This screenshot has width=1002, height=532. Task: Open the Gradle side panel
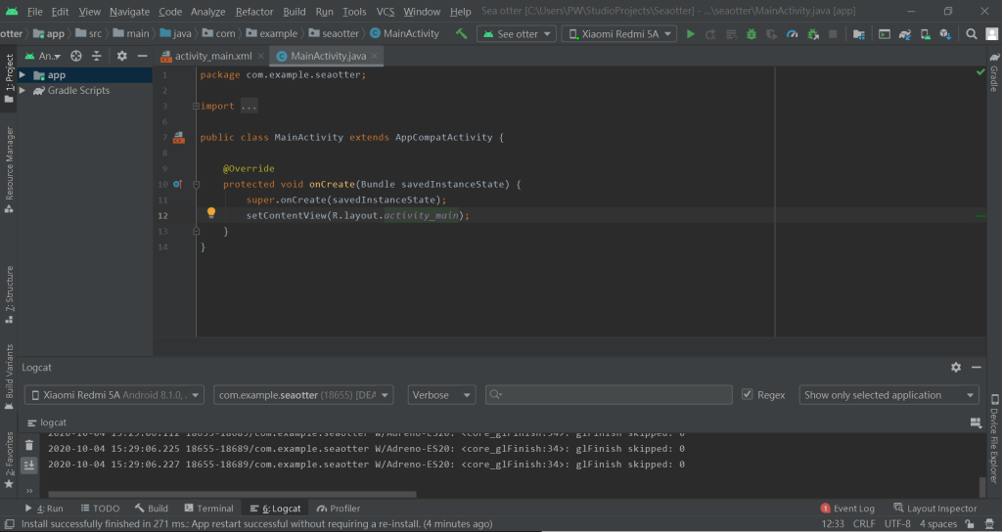(x=994, y=72)
